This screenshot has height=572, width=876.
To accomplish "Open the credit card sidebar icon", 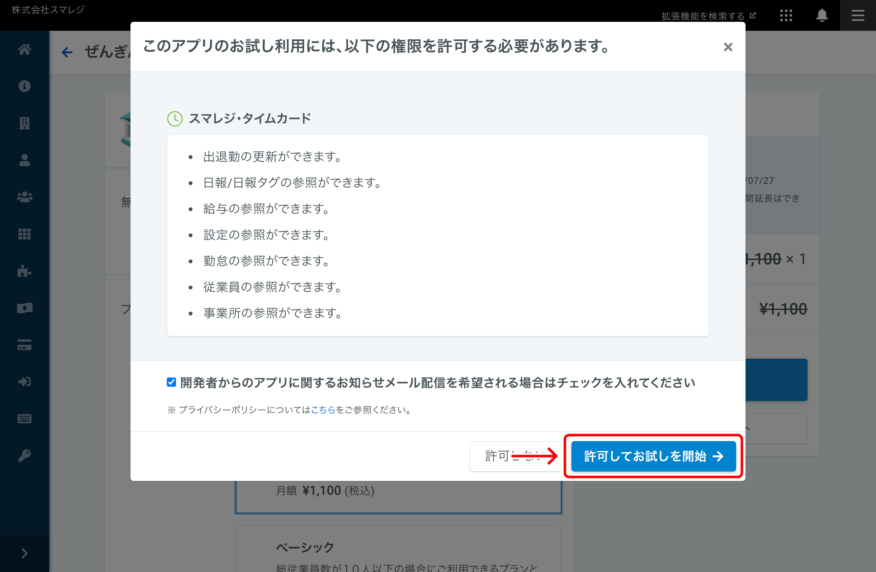I will tap(24, 345).
